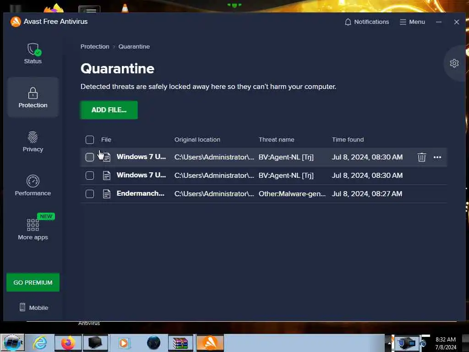Click the GO PREMIUM button
The width and height of the screenshot is (469, 352).
[x=33, y=282]
